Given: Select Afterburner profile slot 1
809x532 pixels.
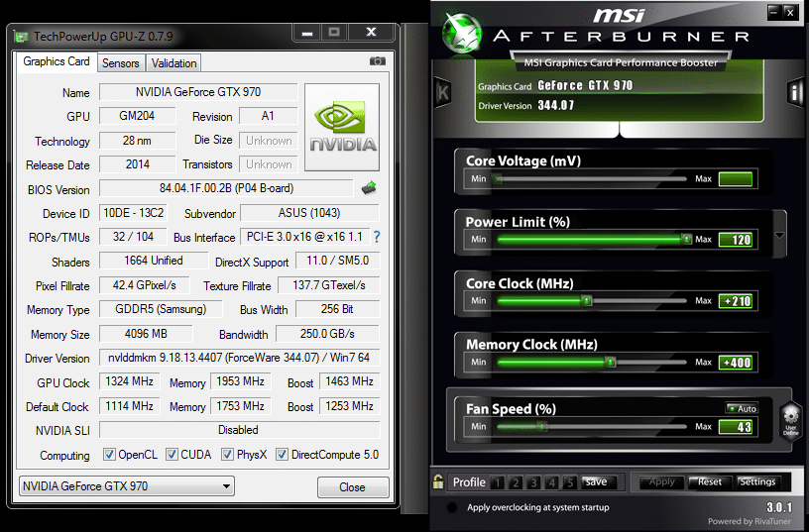Looking at the screenshot, I should coord(498,483).
